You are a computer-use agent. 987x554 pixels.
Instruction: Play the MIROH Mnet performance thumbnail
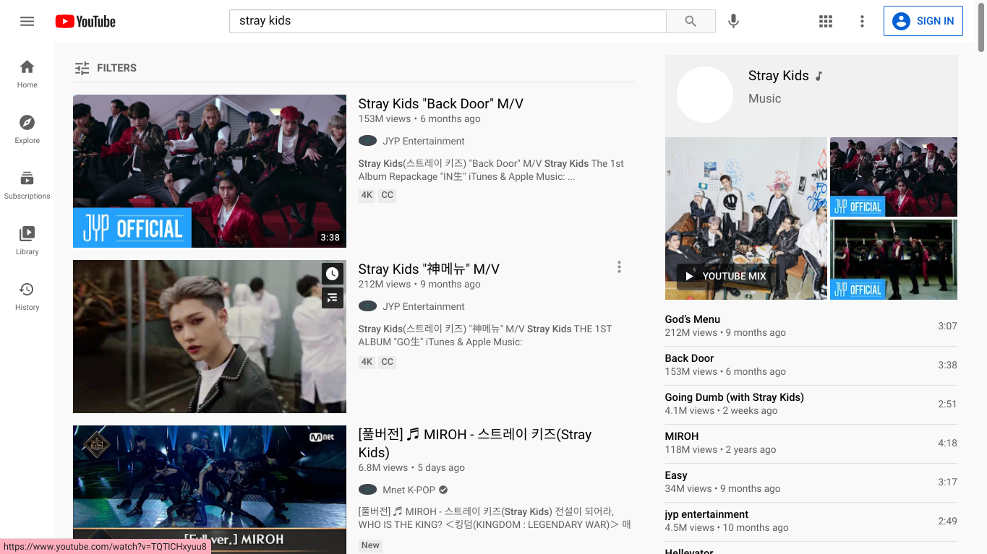pyautogui.click(x=210, y=490)
